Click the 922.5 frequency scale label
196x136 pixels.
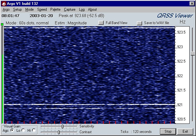tap(181, 61)
